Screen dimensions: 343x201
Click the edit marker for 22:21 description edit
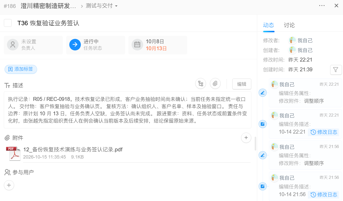[x=263, y=124]
